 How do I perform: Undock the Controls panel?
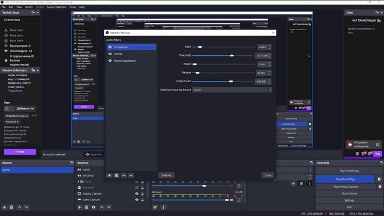point(382,163)
